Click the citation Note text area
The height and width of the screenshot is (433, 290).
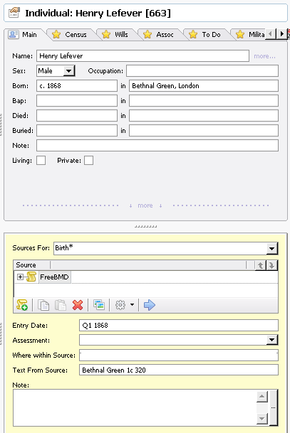tap(135, 408)
